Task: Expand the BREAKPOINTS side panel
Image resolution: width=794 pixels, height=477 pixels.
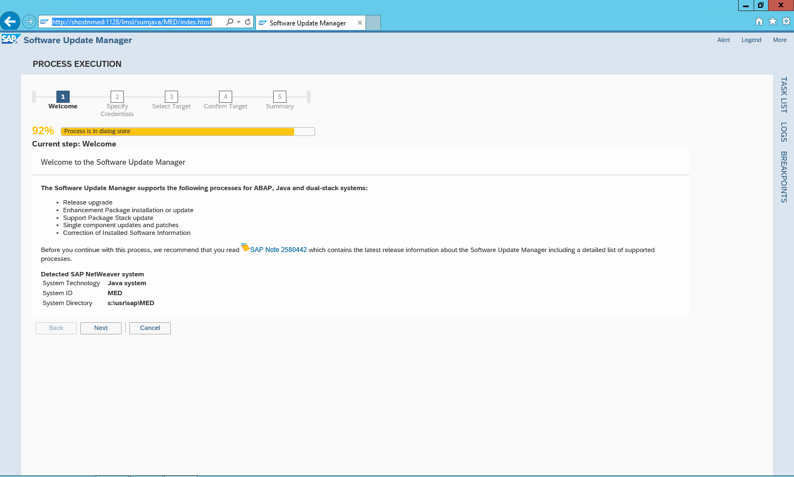Action: tap(783, 177)
